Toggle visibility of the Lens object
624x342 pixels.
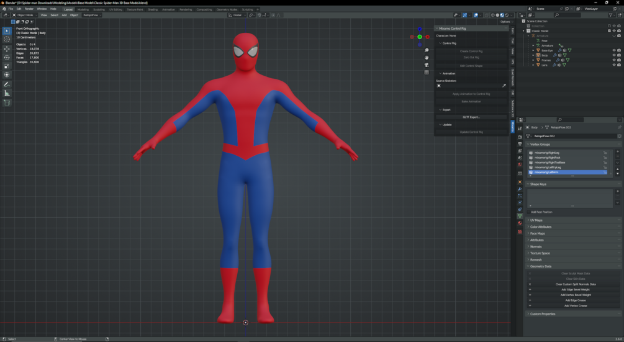point(614,65)
